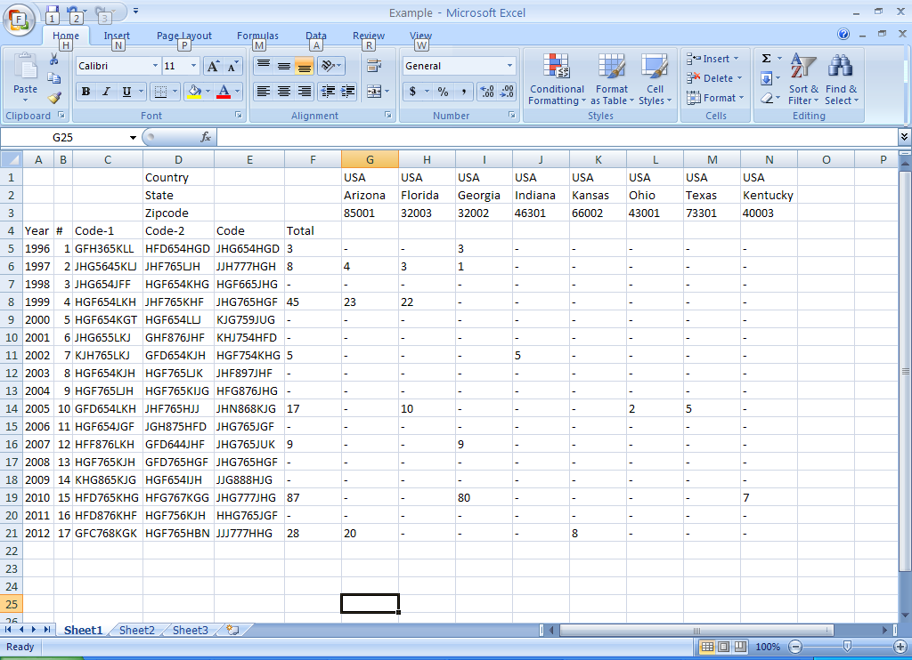Open the Sort & Filter tool

pos(803,80)
